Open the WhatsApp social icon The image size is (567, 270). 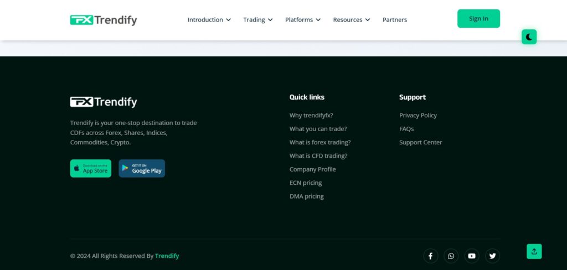pyautogui.click(x=451, y=256)
